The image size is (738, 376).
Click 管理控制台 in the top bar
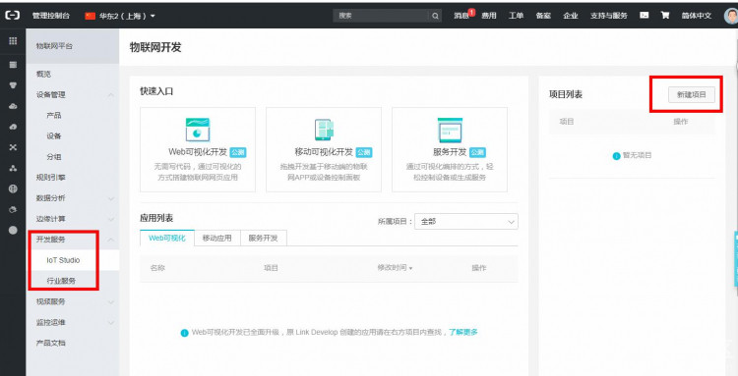(51, 16)
